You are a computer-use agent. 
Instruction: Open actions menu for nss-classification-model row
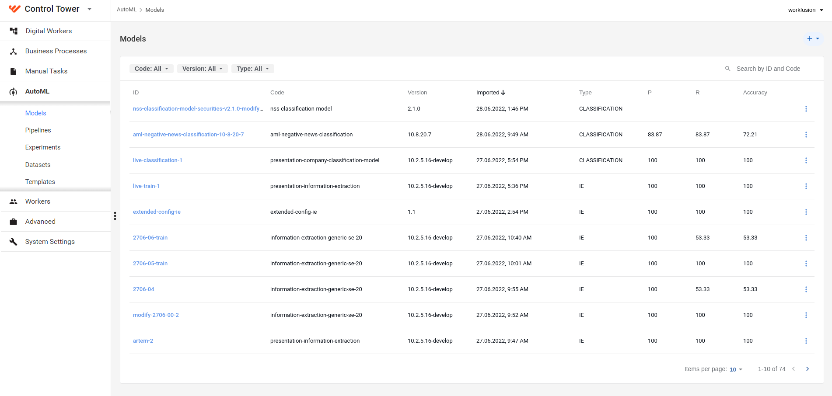coord(806,109)
